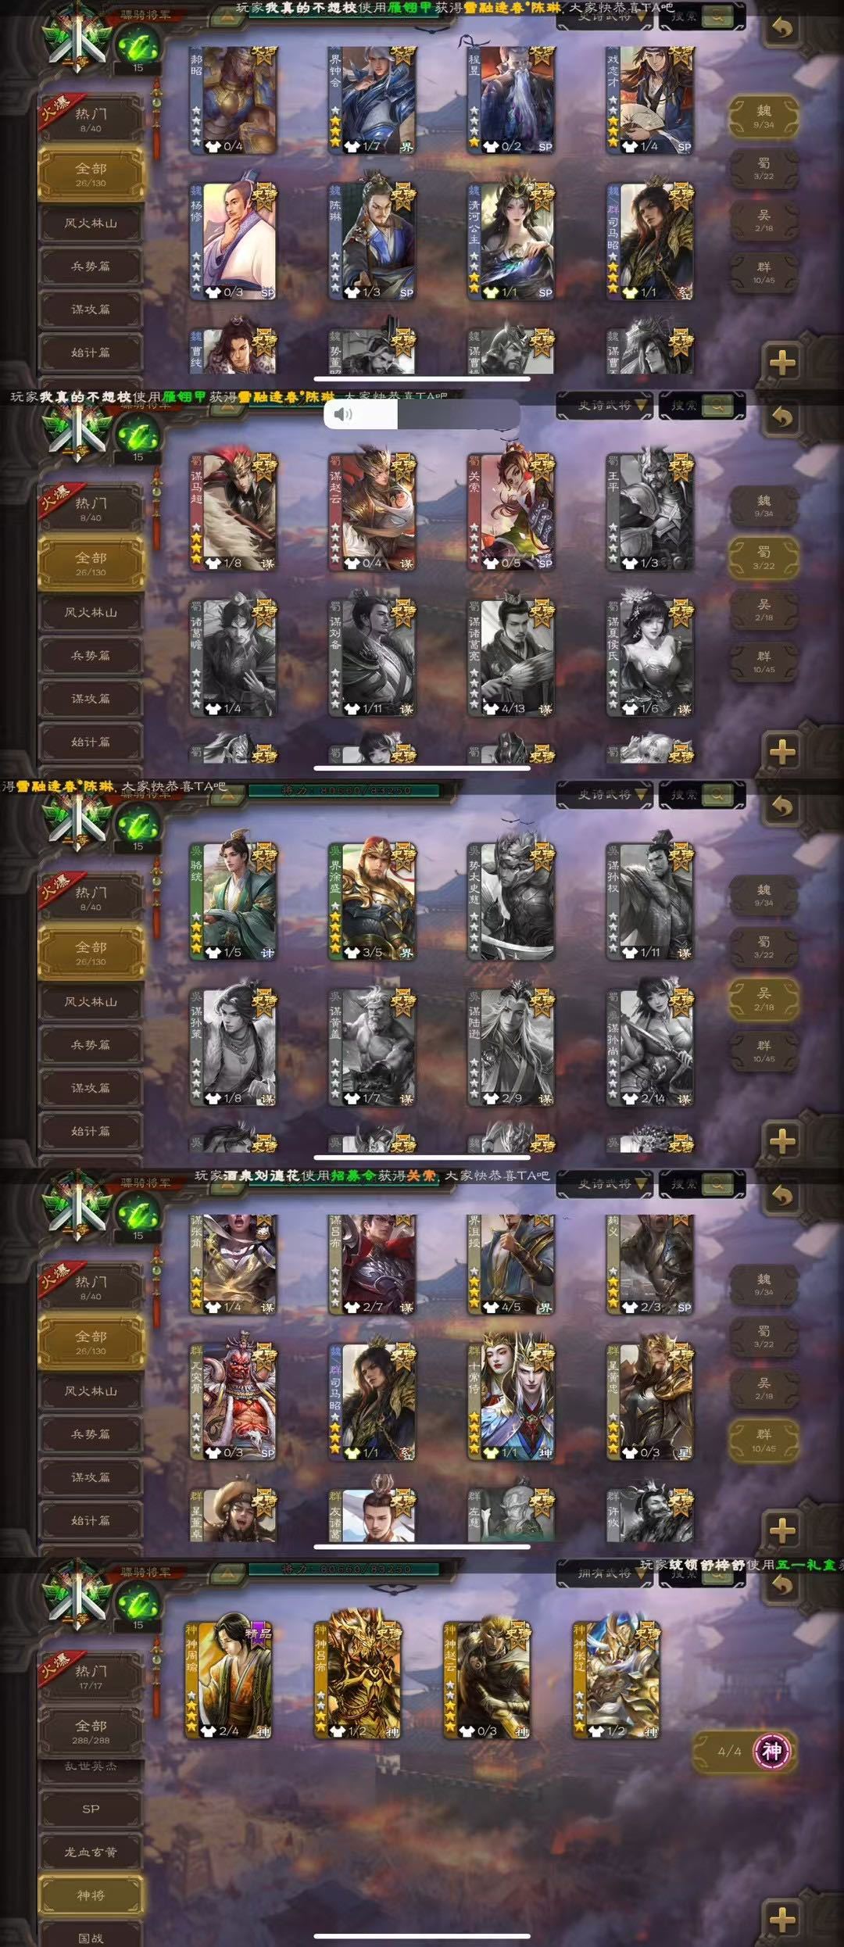This screenshot has height=1947, width=844.
Task: Toggle the highlighted gold 群 10/45 faction filter
Action: pos(764,1440)
